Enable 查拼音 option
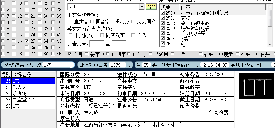 point(70,22)
